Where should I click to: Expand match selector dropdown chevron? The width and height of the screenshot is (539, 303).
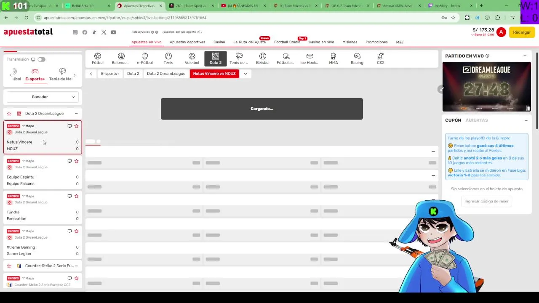[x=245, y=74]
